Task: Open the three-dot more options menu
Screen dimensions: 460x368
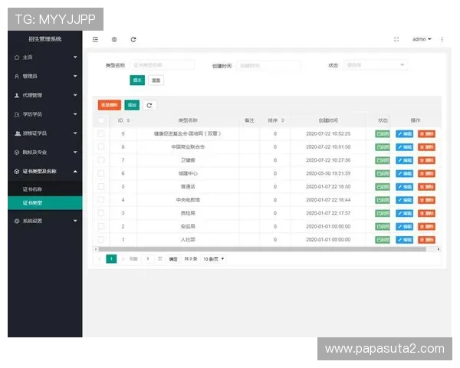Action: click(x=442, y=39)
